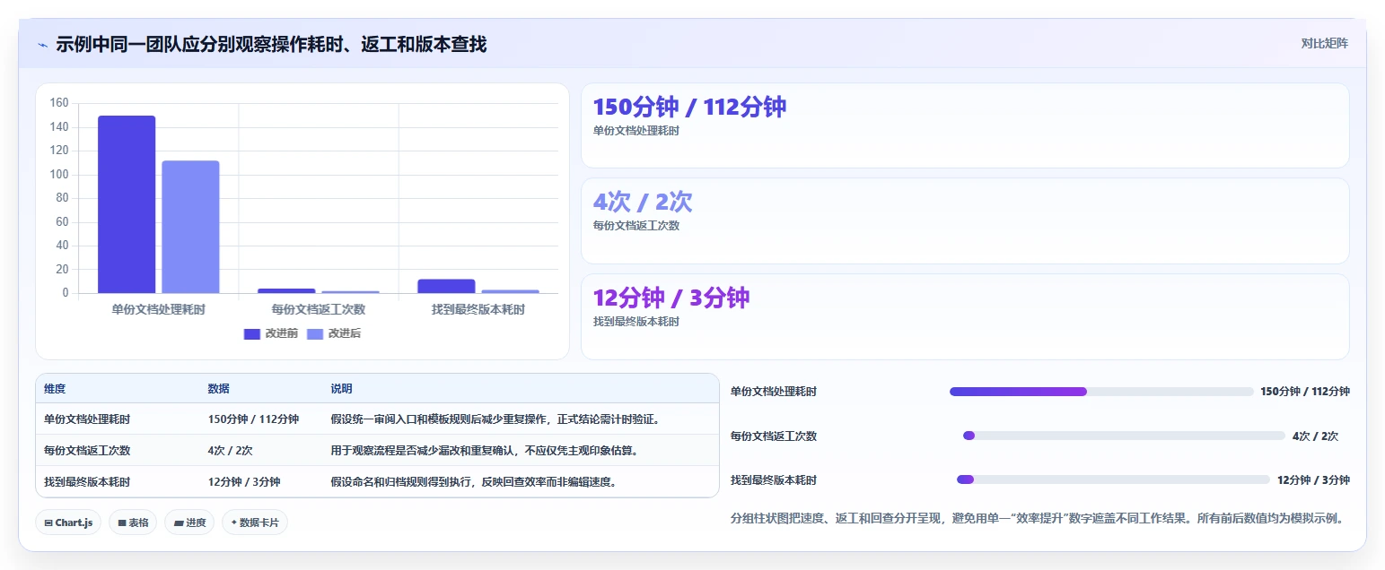Click the description starting 假设命名和归档规则
The width and height of the screenshot is (1385, 570).
(x=474, y=481)
